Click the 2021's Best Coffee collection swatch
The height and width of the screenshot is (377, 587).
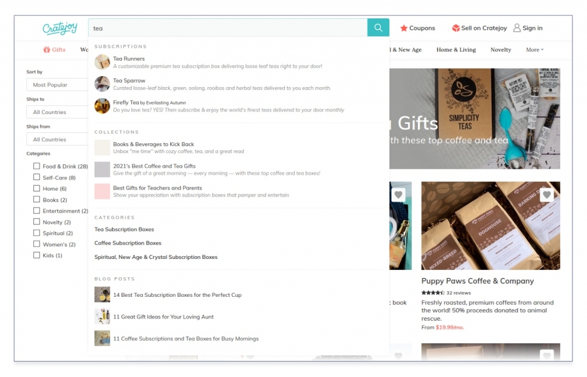[x=102, y=170]
